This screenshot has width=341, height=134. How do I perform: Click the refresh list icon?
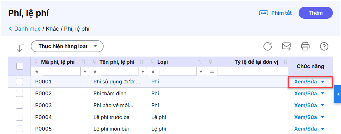click(x=268, y=47)
